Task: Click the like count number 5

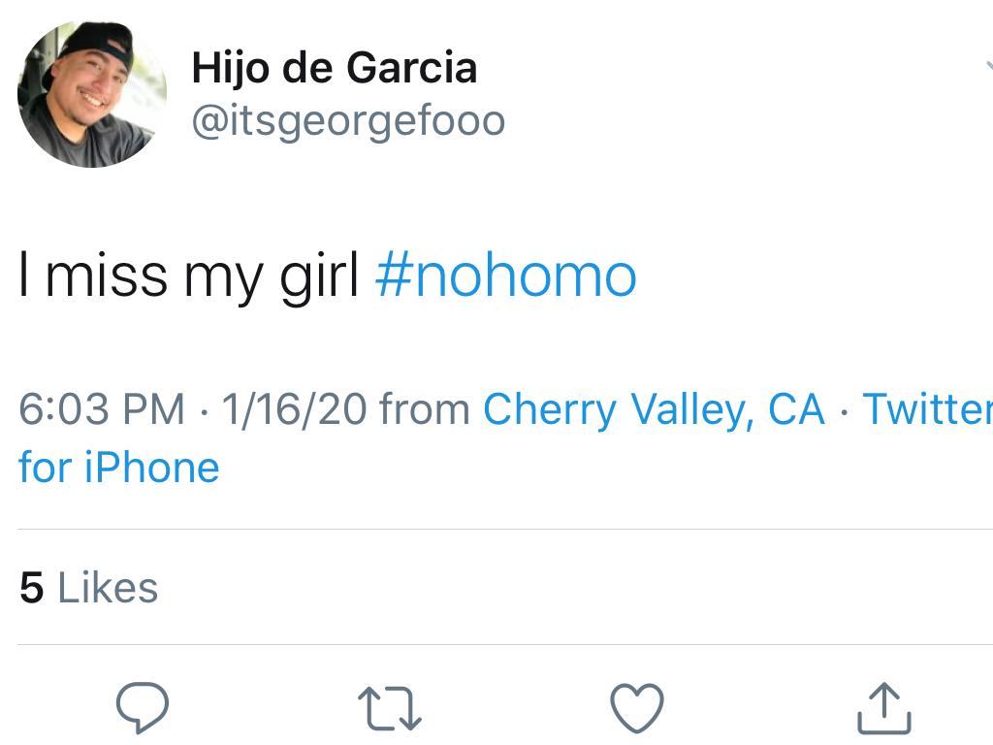Action: click(32, 588)
